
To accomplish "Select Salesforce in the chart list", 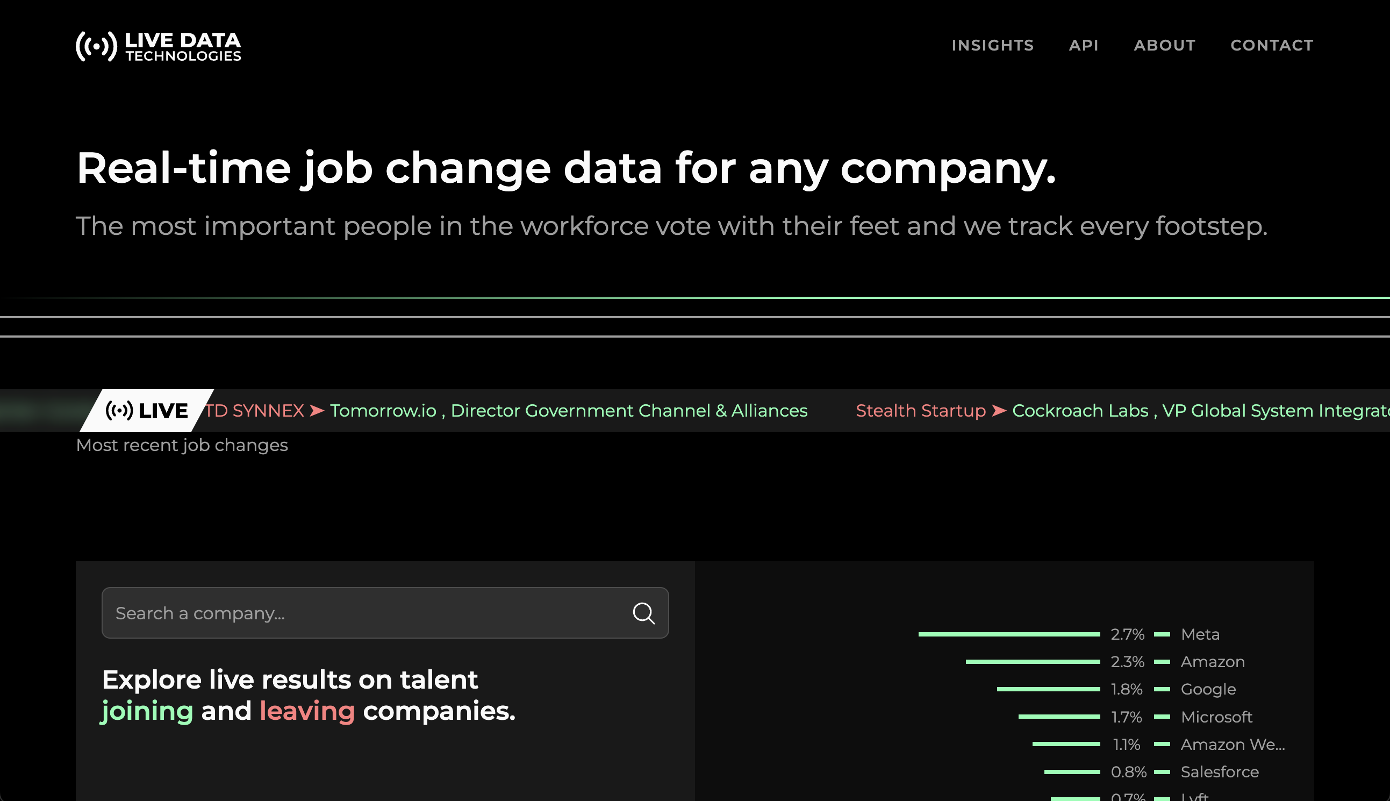I will click(x=1220, y=772).
